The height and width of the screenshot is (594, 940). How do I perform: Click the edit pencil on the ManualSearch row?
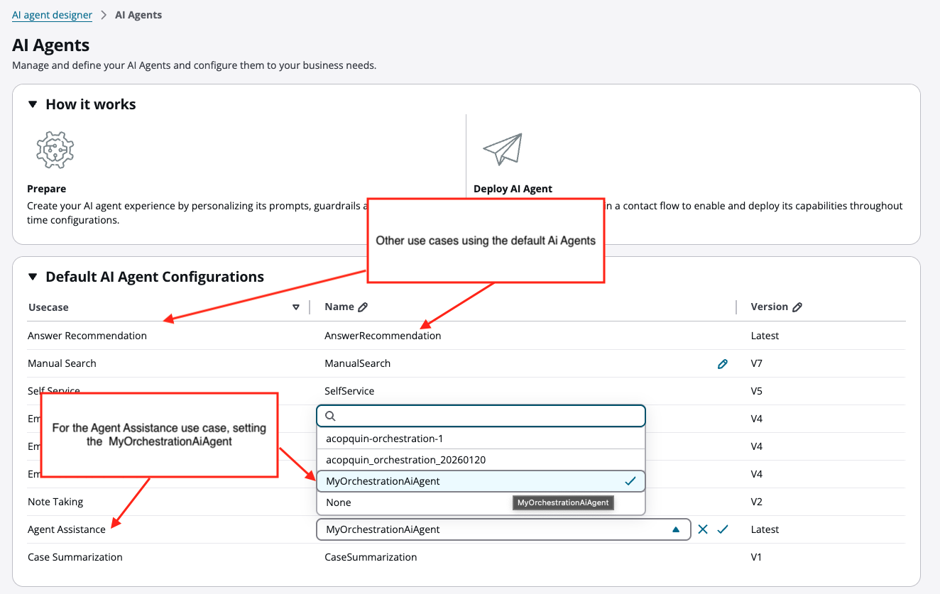pos(723,363)
